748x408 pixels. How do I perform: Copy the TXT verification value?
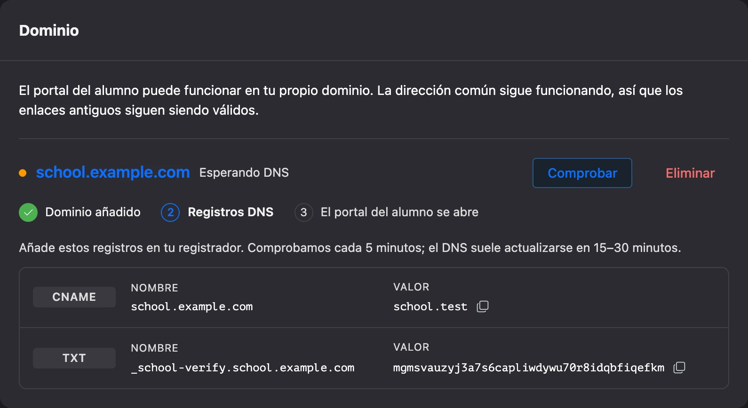(x=679, y=368)
